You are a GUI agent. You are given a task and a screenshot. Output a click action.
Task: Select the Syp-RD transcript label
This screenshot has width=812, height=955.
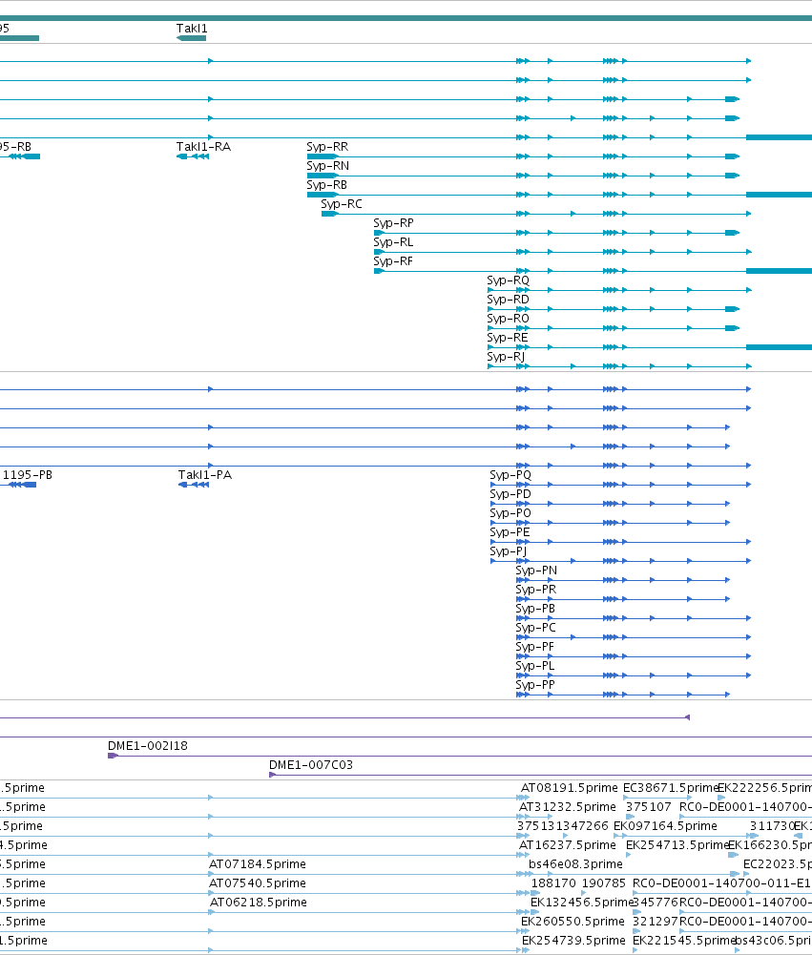(x=508, y=299)
